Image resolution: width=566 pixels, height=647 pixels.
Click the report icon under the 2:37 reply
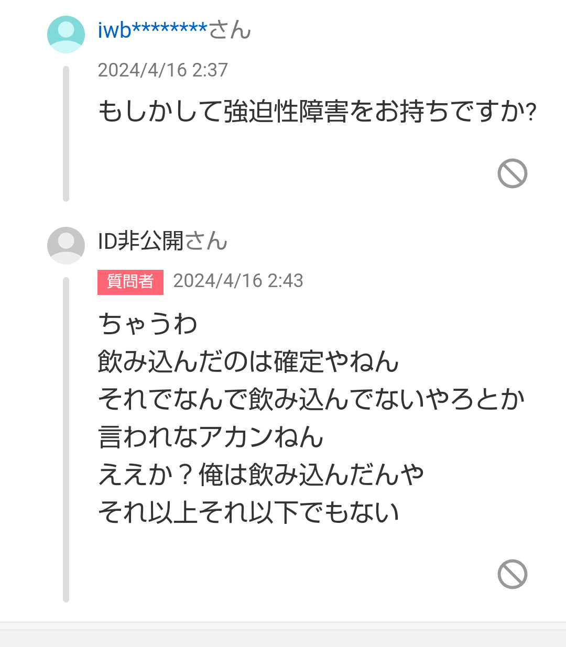512,173
